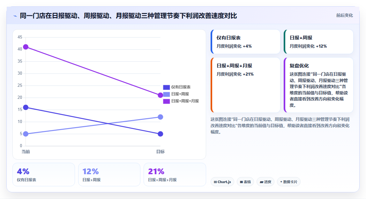The image size is (366, 199).
Task: Select the 数据卡片 tag
Action: [289, 182]
